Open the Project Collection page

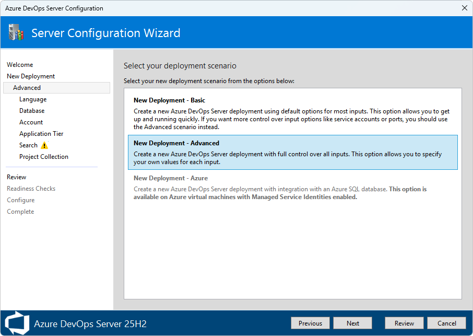[44, 157]
